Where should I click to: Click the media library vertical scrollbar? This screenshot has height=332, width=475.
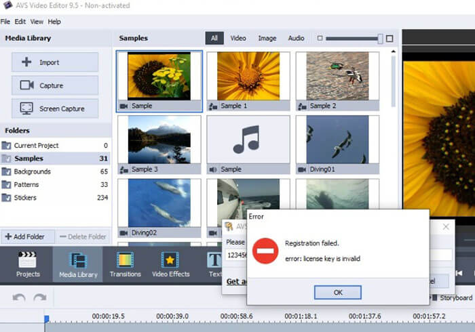[393, 81]
